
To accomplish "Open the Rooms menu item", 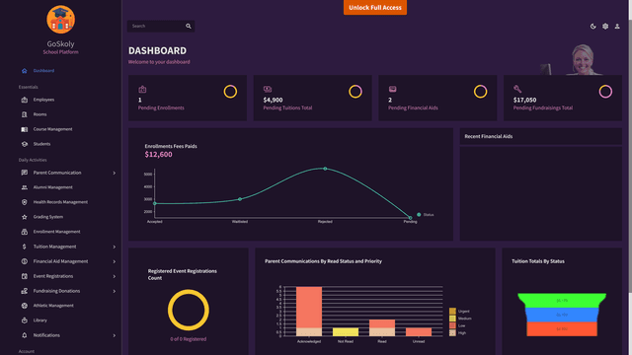I will point(39,114).
